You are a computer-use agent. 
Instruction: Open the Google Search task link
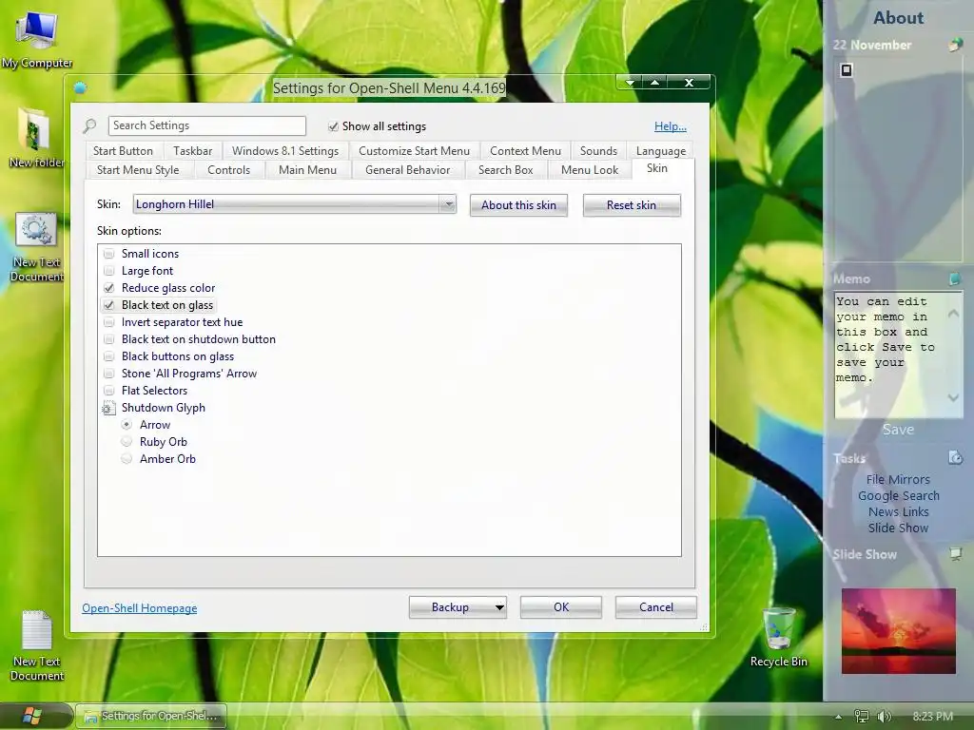(x=899, y=495)
